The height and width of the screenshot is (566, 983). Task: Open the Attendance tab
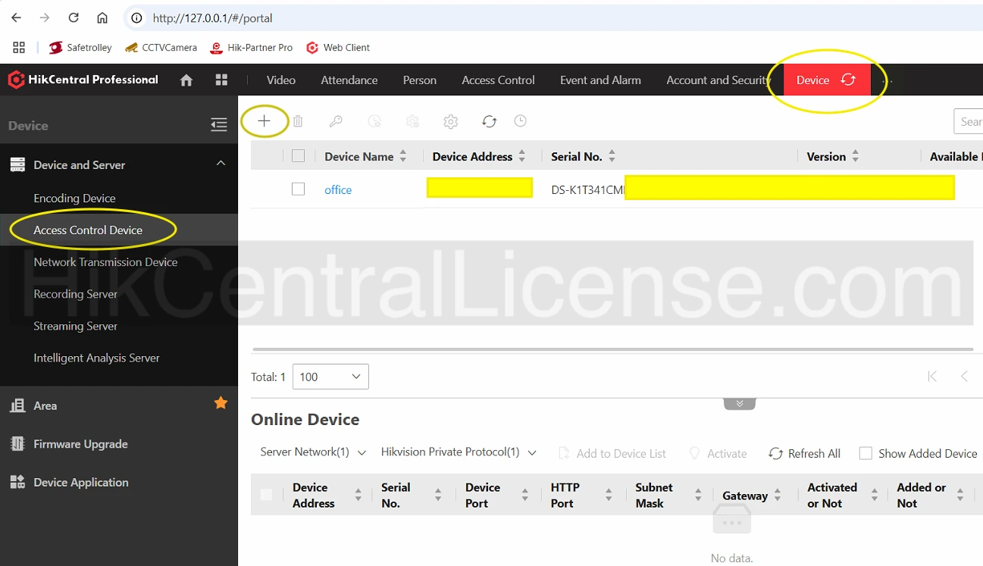[349, 80]
